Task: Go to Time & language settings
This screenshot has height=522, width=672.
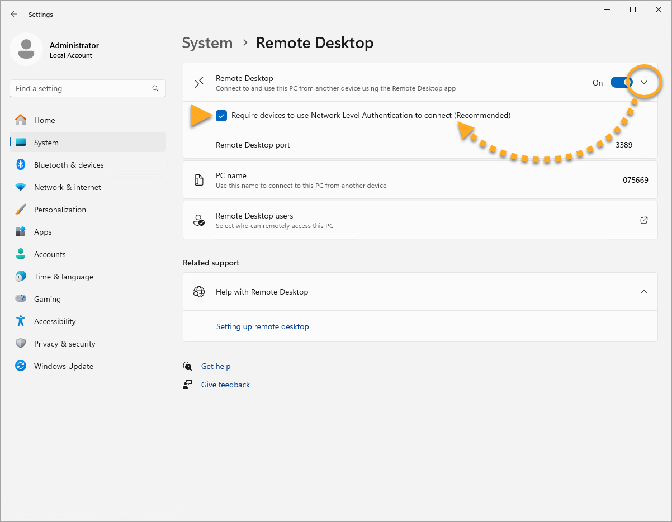Action: pos(63,277)
